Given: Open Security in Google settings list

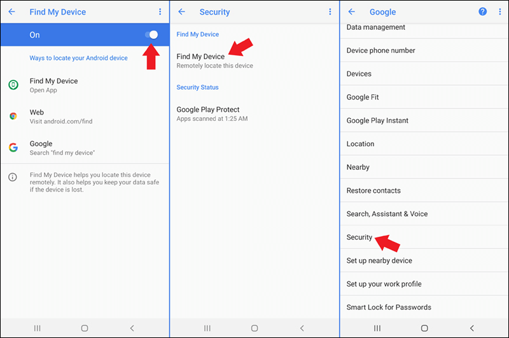Looking at the screenshot, I should pyautogui.click(x=424, y=237).
